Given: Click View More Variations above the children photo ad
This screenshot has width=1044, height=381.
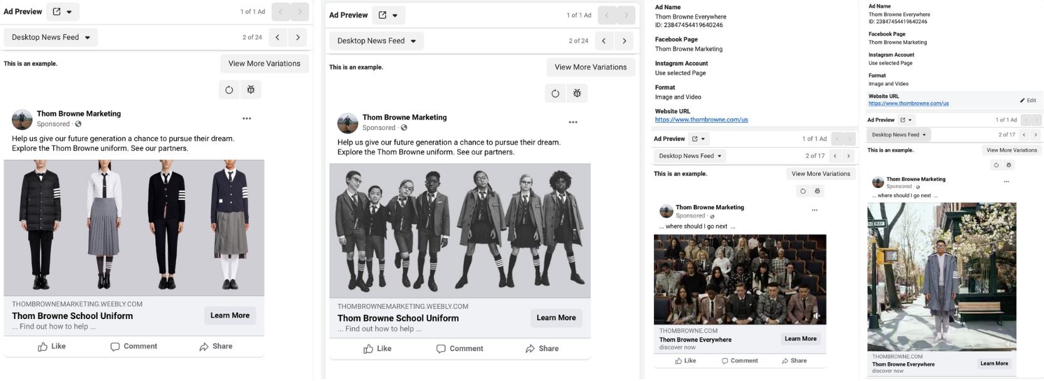Looking at the screenshot, I should click(591, 68).
